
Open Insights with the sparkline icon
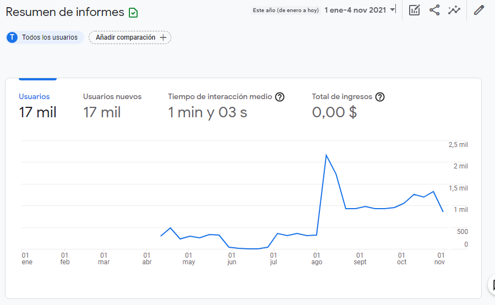tap(454, 10)
